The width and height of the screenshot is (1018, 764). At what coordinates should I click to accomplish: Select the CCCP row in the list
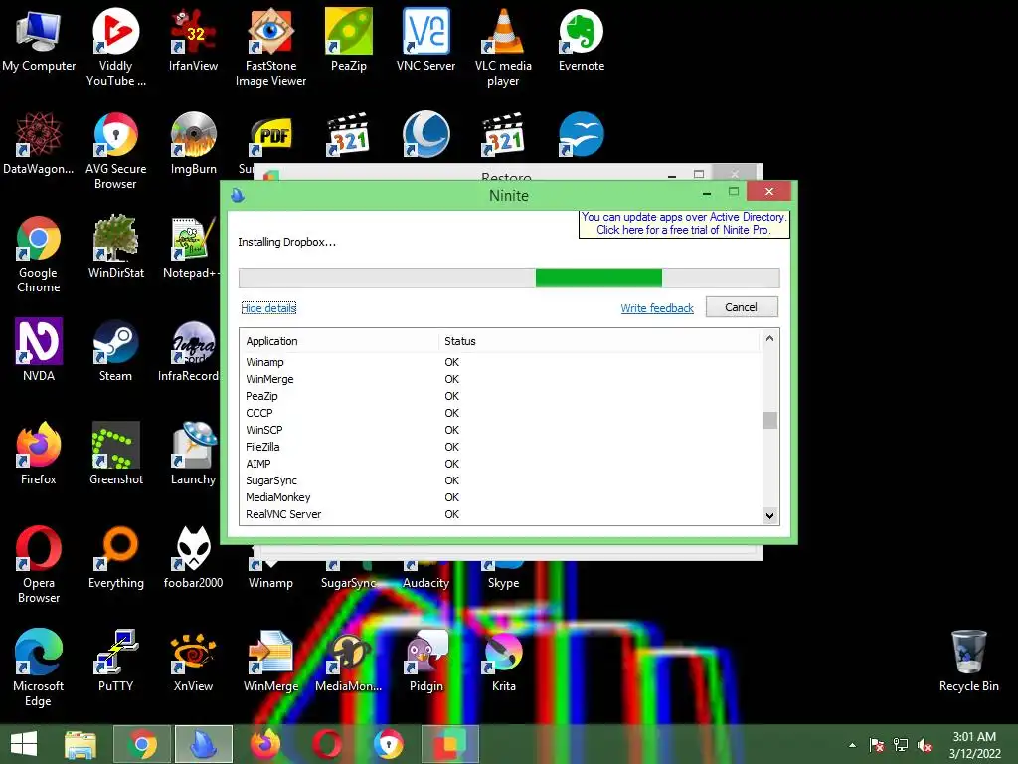pos(501,413)
